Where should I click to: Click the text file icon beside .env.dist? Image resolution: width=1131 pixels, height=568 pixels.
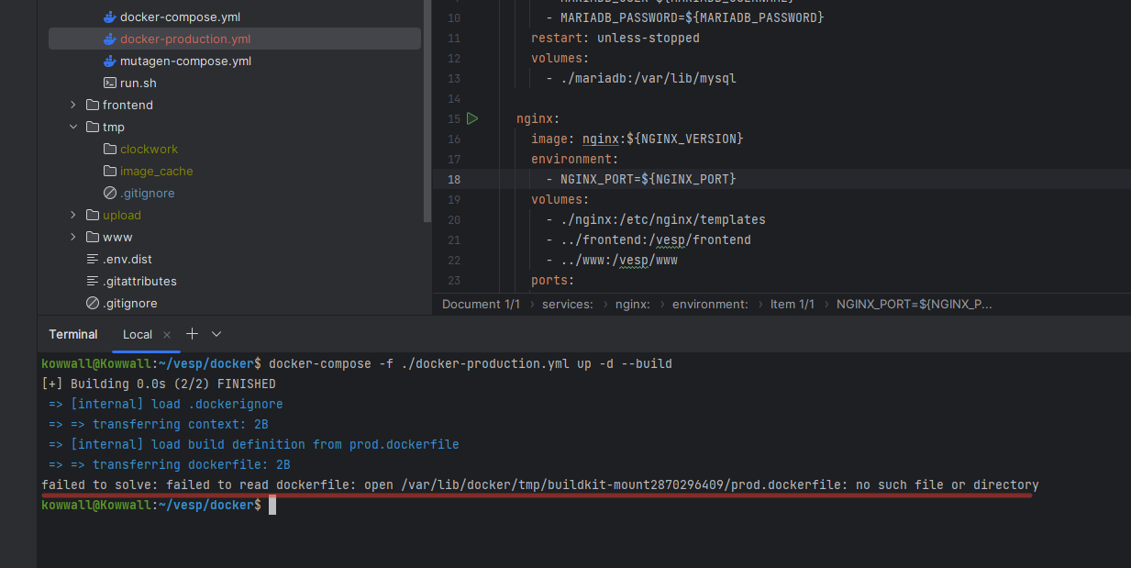[92, 259]
